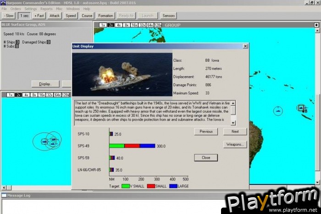Open the Reports menu

coord(46,9)
